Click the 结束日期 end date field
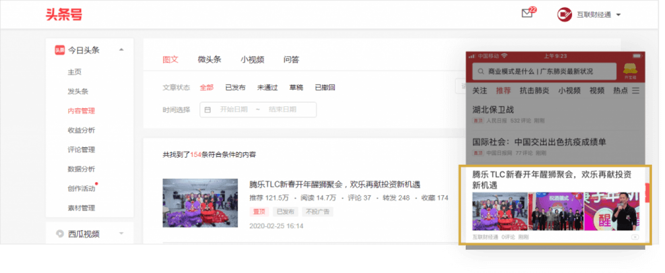 [x=282, y=110]
